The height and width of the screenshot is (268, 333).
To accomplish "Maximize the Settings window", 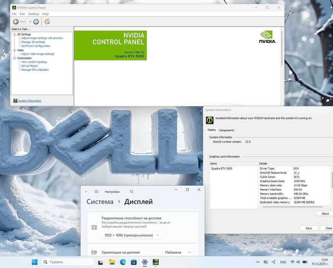I will pos(187,190).
